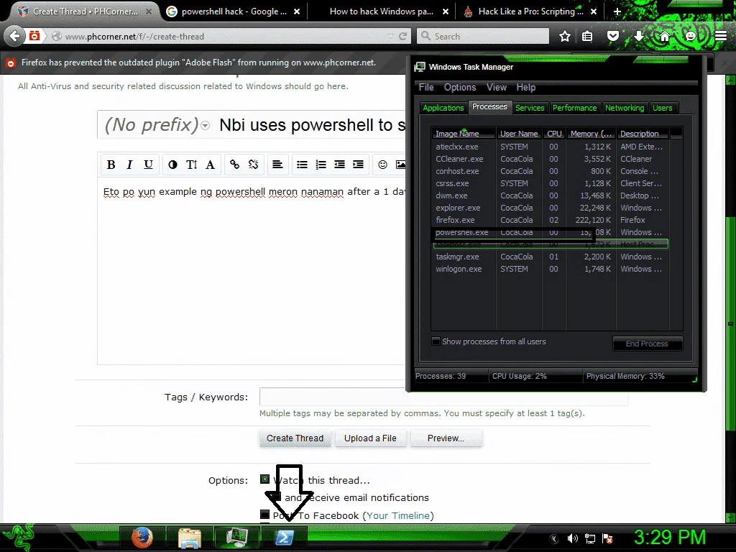Click the browser back arrow
Image resolution: width=736 pixels, height=552 pixels.
point(15,36)
